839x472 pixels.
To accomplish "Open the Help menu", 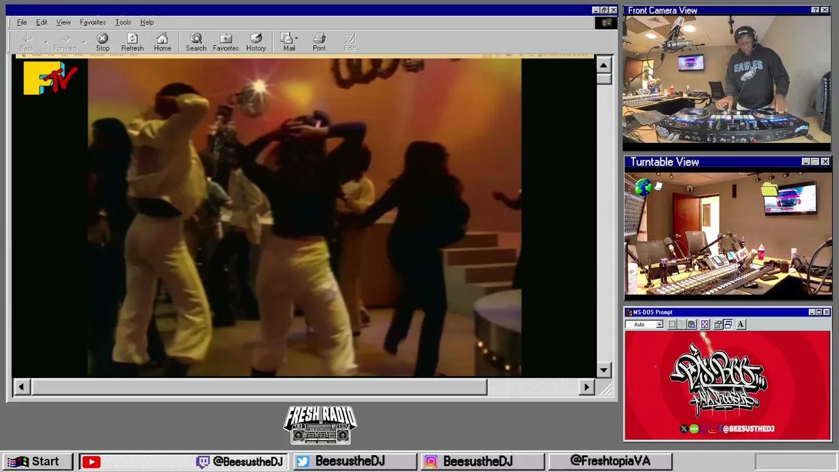I will pos(147,22).
